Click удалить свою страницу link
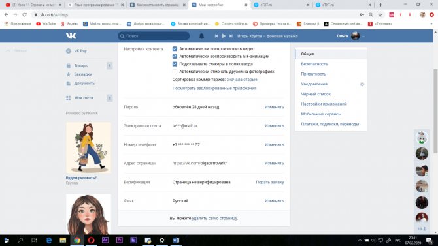 (214, 219)
